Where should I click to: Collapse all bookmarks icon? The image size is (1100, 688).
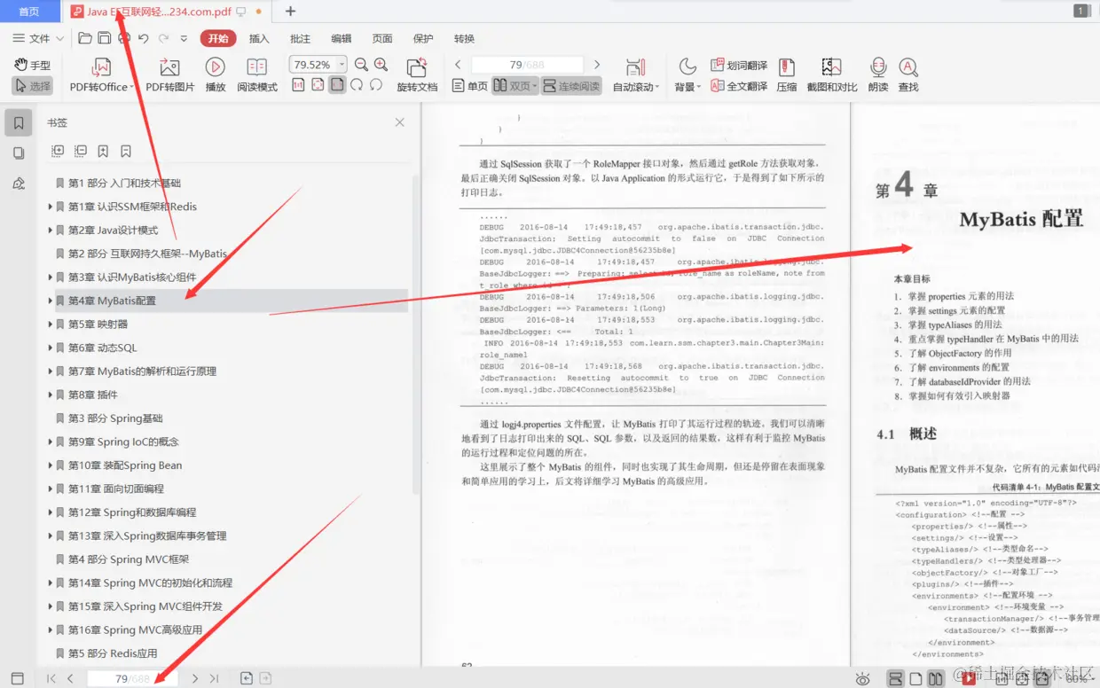[x=81, y=152]
